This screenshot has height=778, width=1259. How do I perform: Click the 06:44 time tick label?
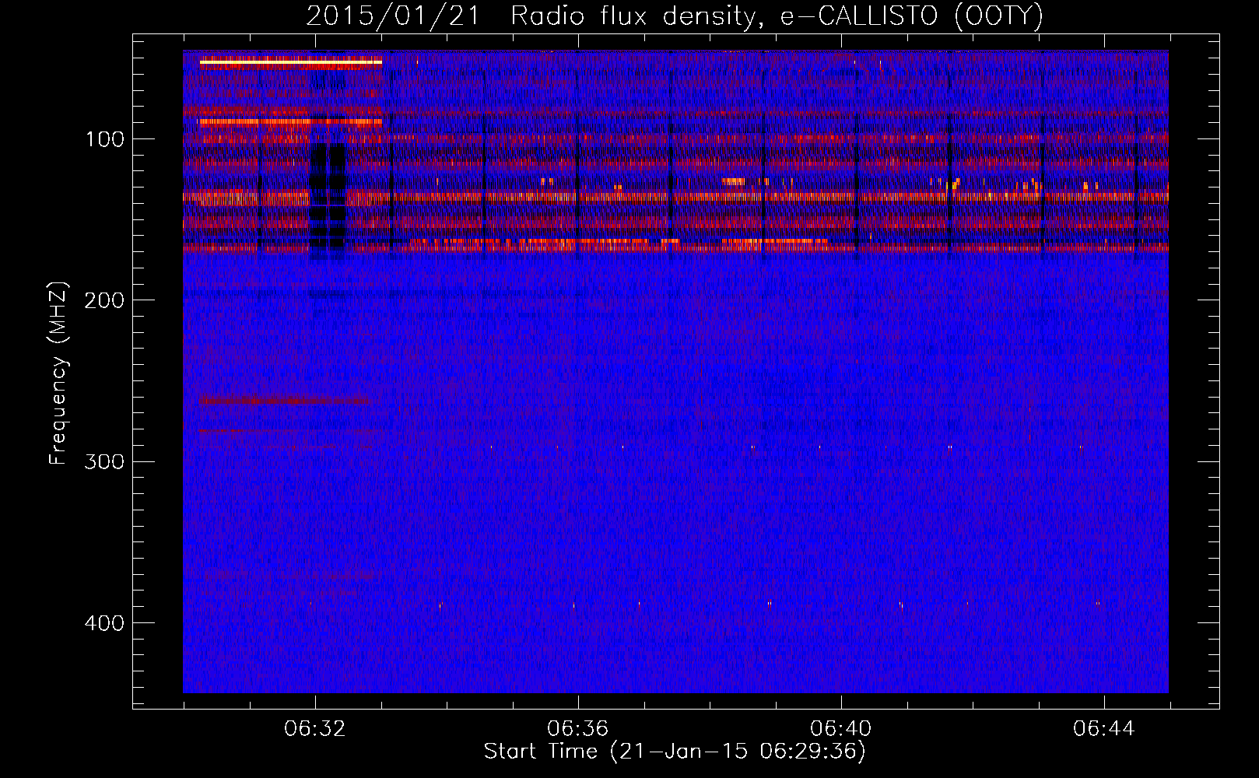pos(1104,729)
